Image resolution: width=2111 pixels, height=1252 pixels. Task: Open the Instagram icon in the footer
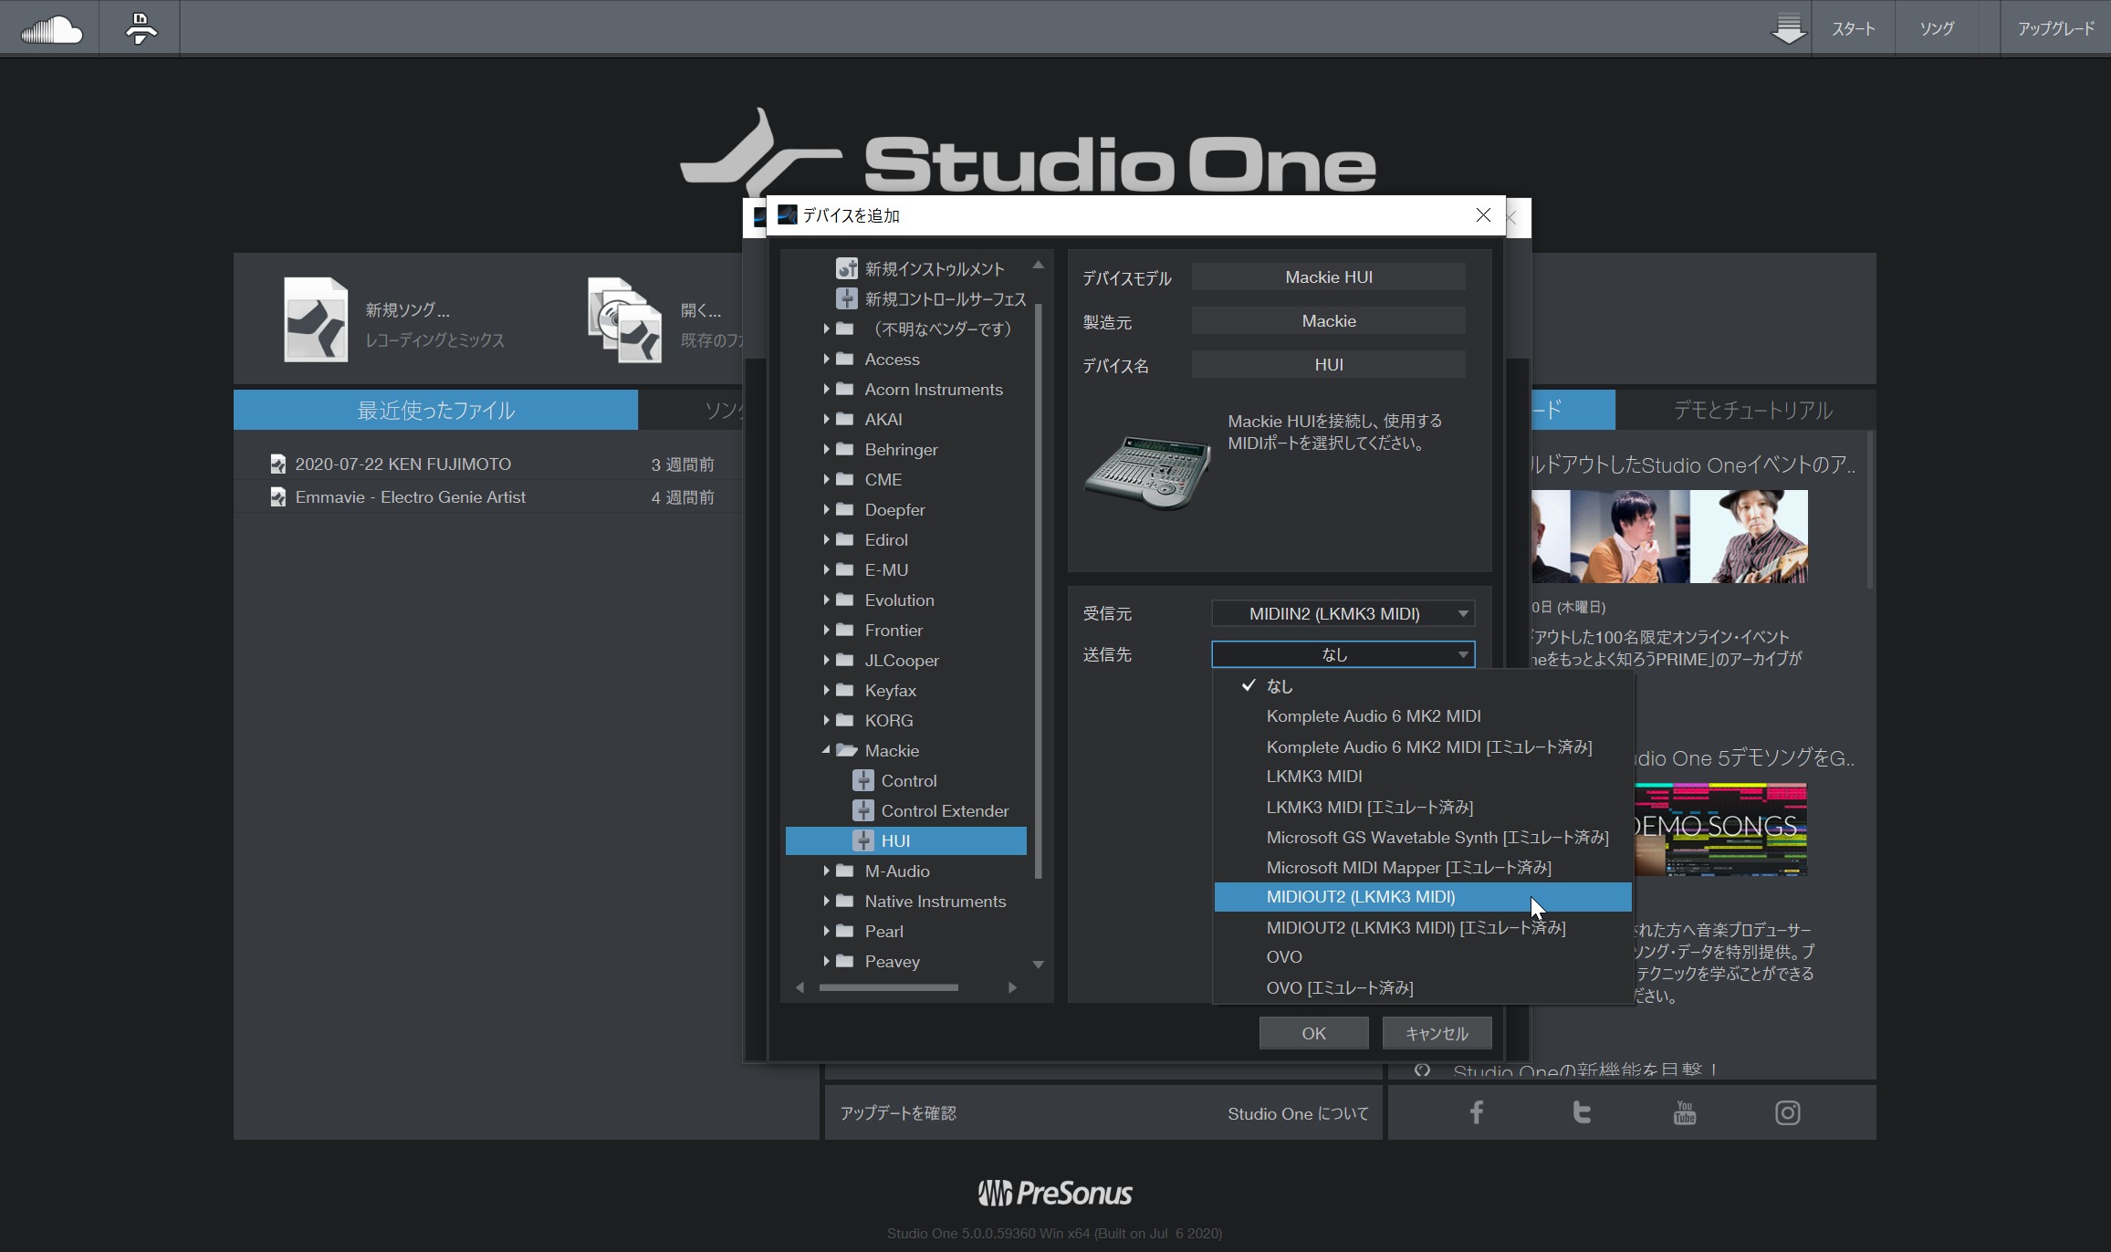tap(1788, 1112)
